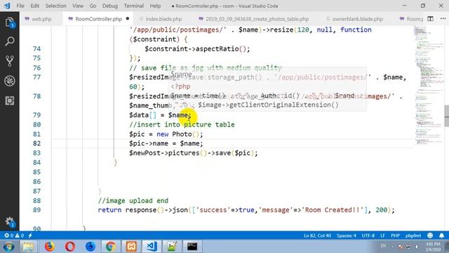Open the Explorer view in activity bar
This screenshot has width=449, height=253.
point(10,22)
